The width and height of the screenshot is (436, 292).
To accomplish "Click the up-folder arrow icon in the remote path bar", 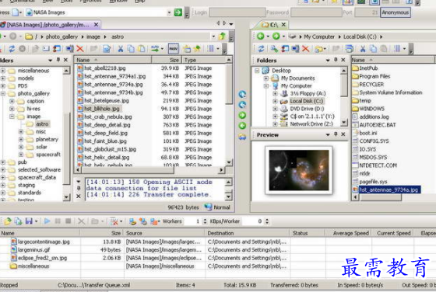I will point(222,36).
